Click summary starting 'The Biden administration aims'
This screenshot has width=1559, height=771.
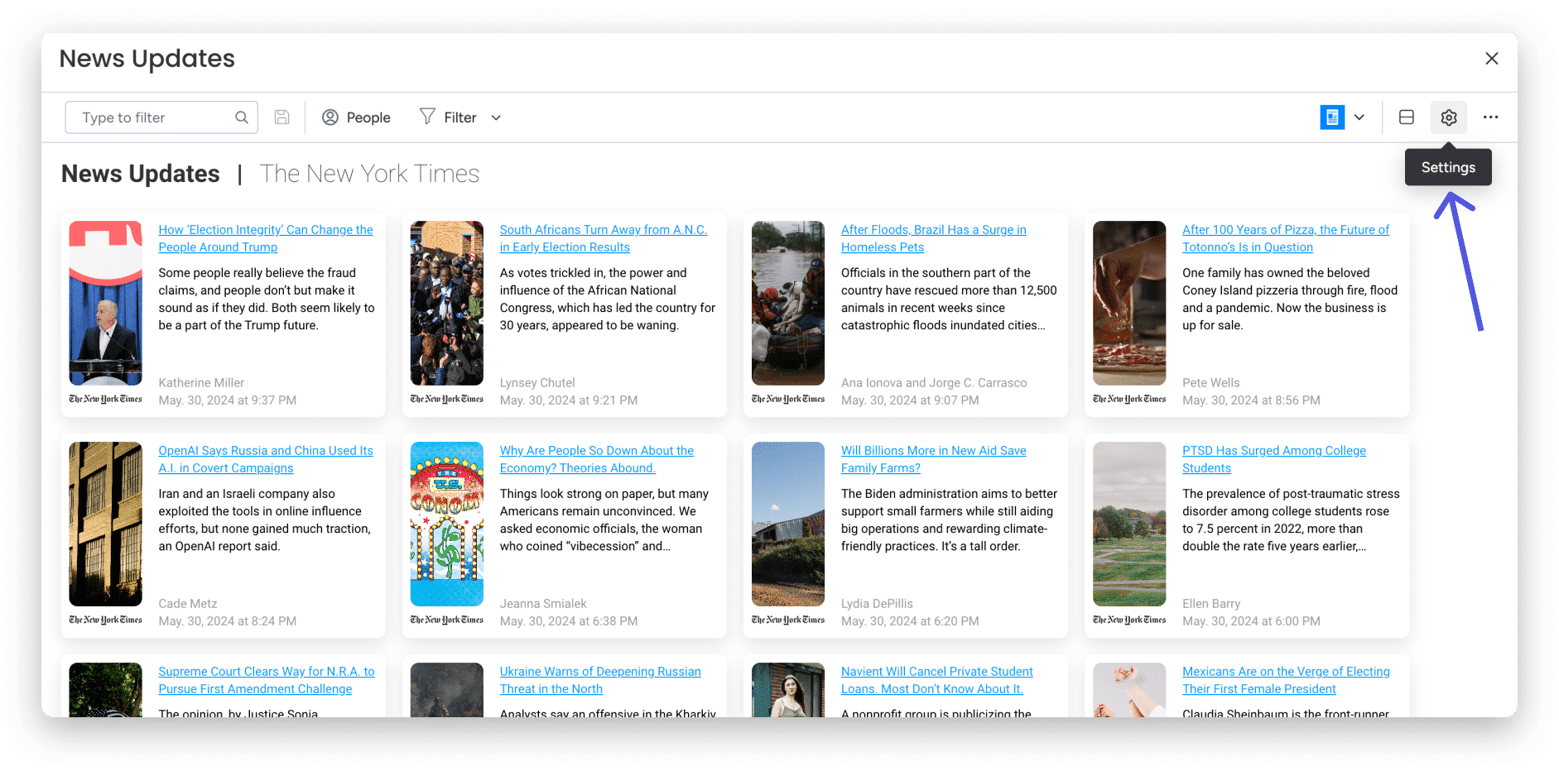(x=949, y=520)
